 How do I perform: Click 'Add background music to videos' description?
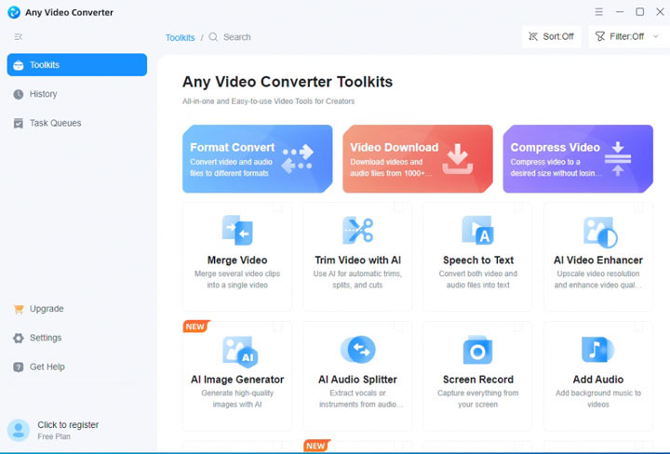click(x=598, y=398)
